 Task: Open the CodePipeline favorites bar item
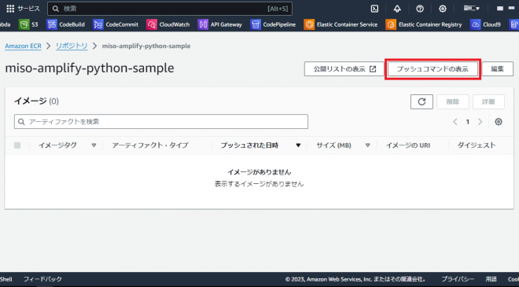click(x=273, y=24)
